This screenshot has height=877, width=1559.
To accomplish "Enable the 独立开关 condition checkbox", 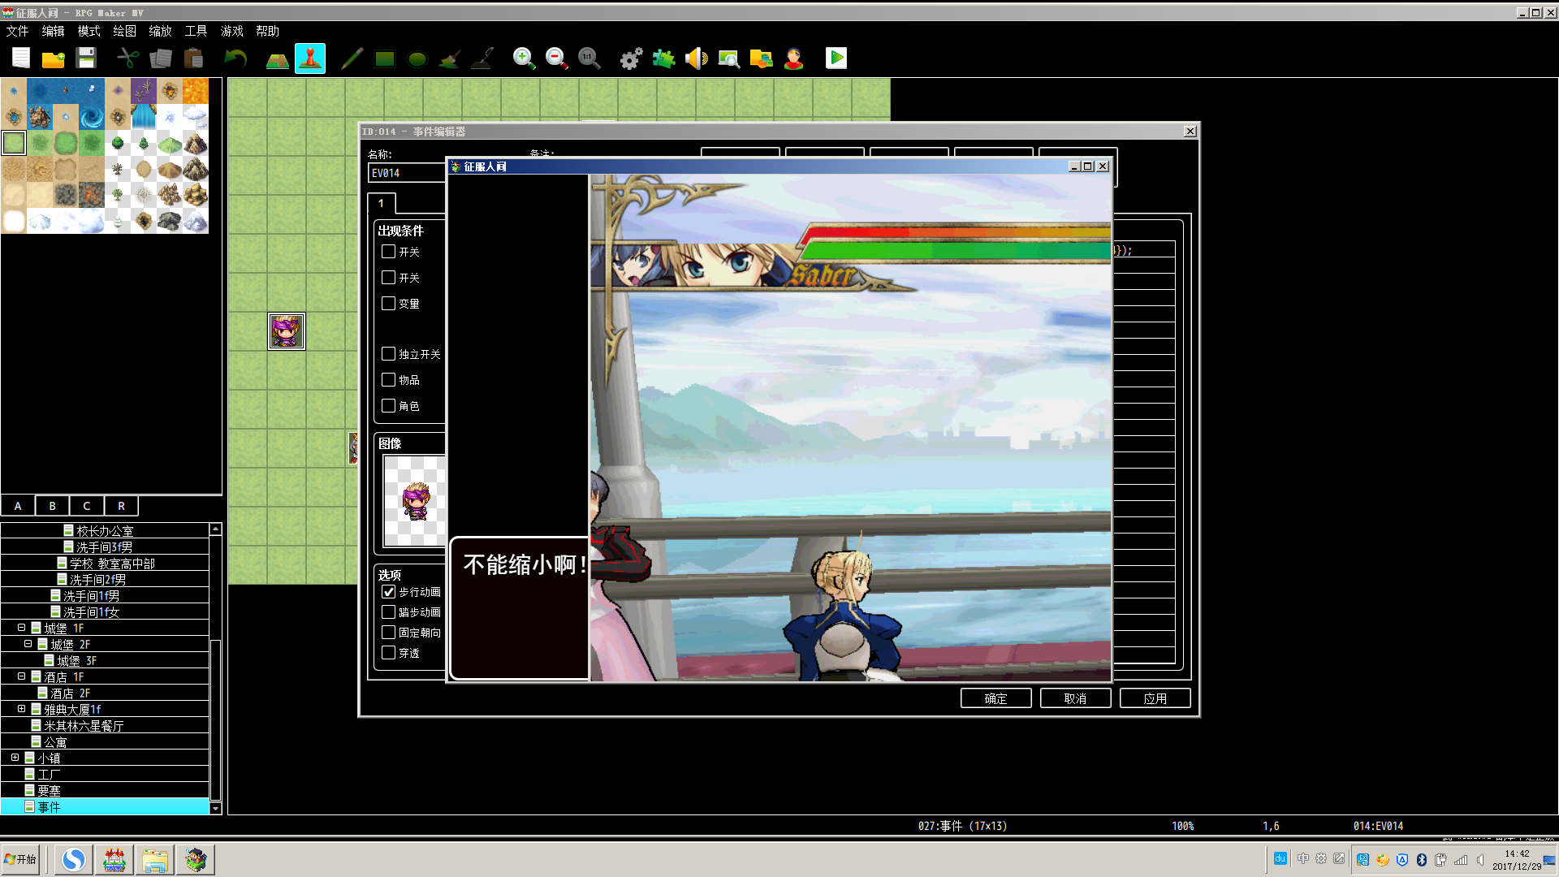I will 389,354.
